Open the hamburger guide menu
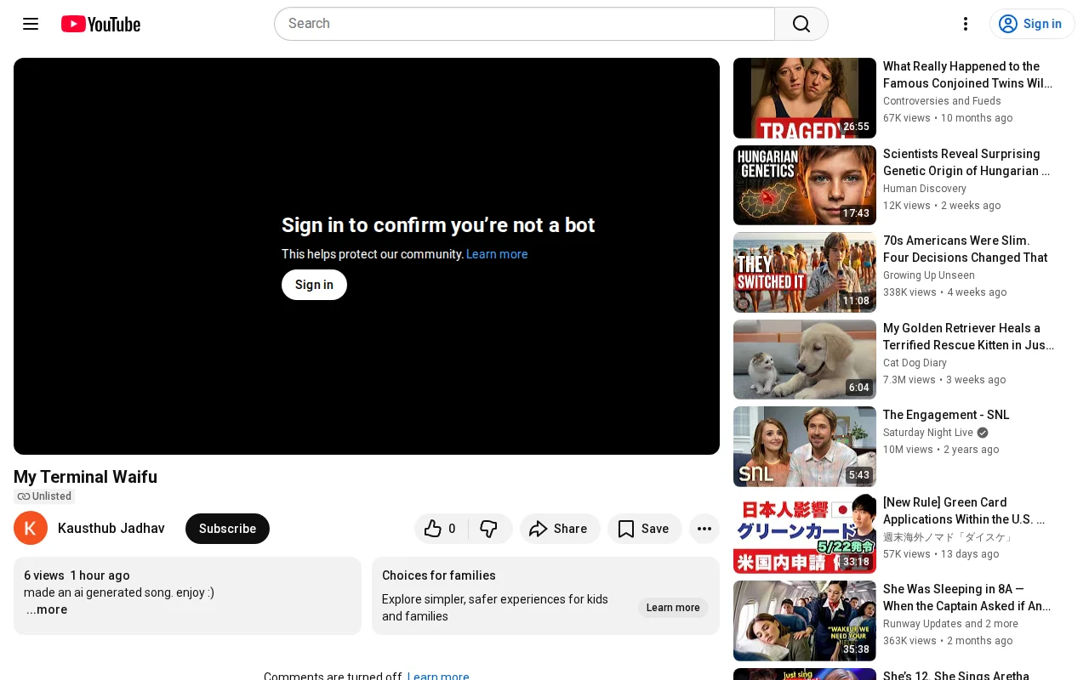Screen dimensions: 1089x680 click(31, 24)
